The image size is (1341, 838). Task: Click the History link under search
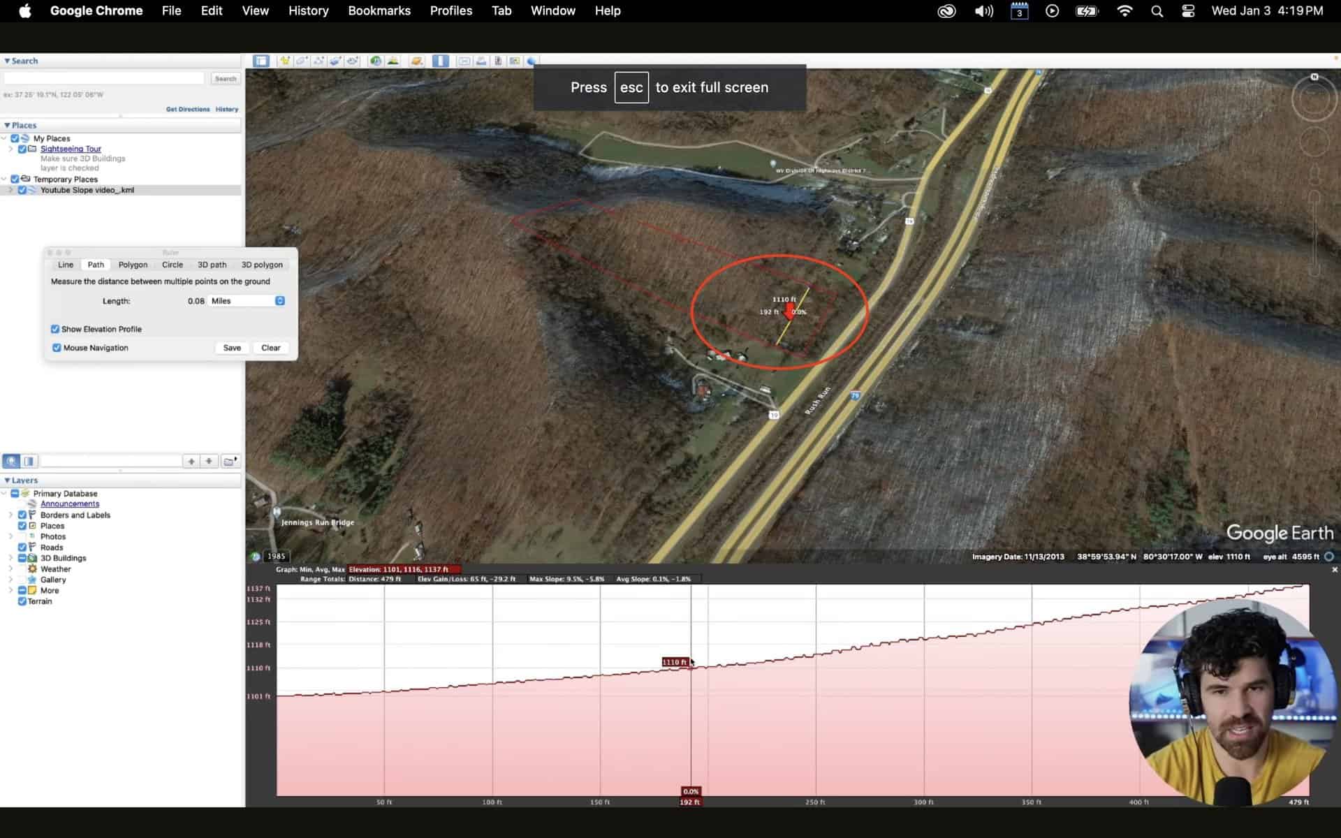click(x=227, y=110)
